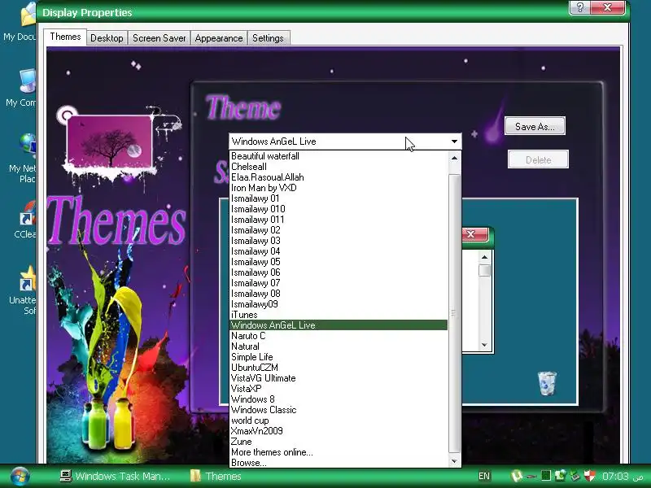Click the Save As... button
Screen dimensions: 651x488
point(535,126)
